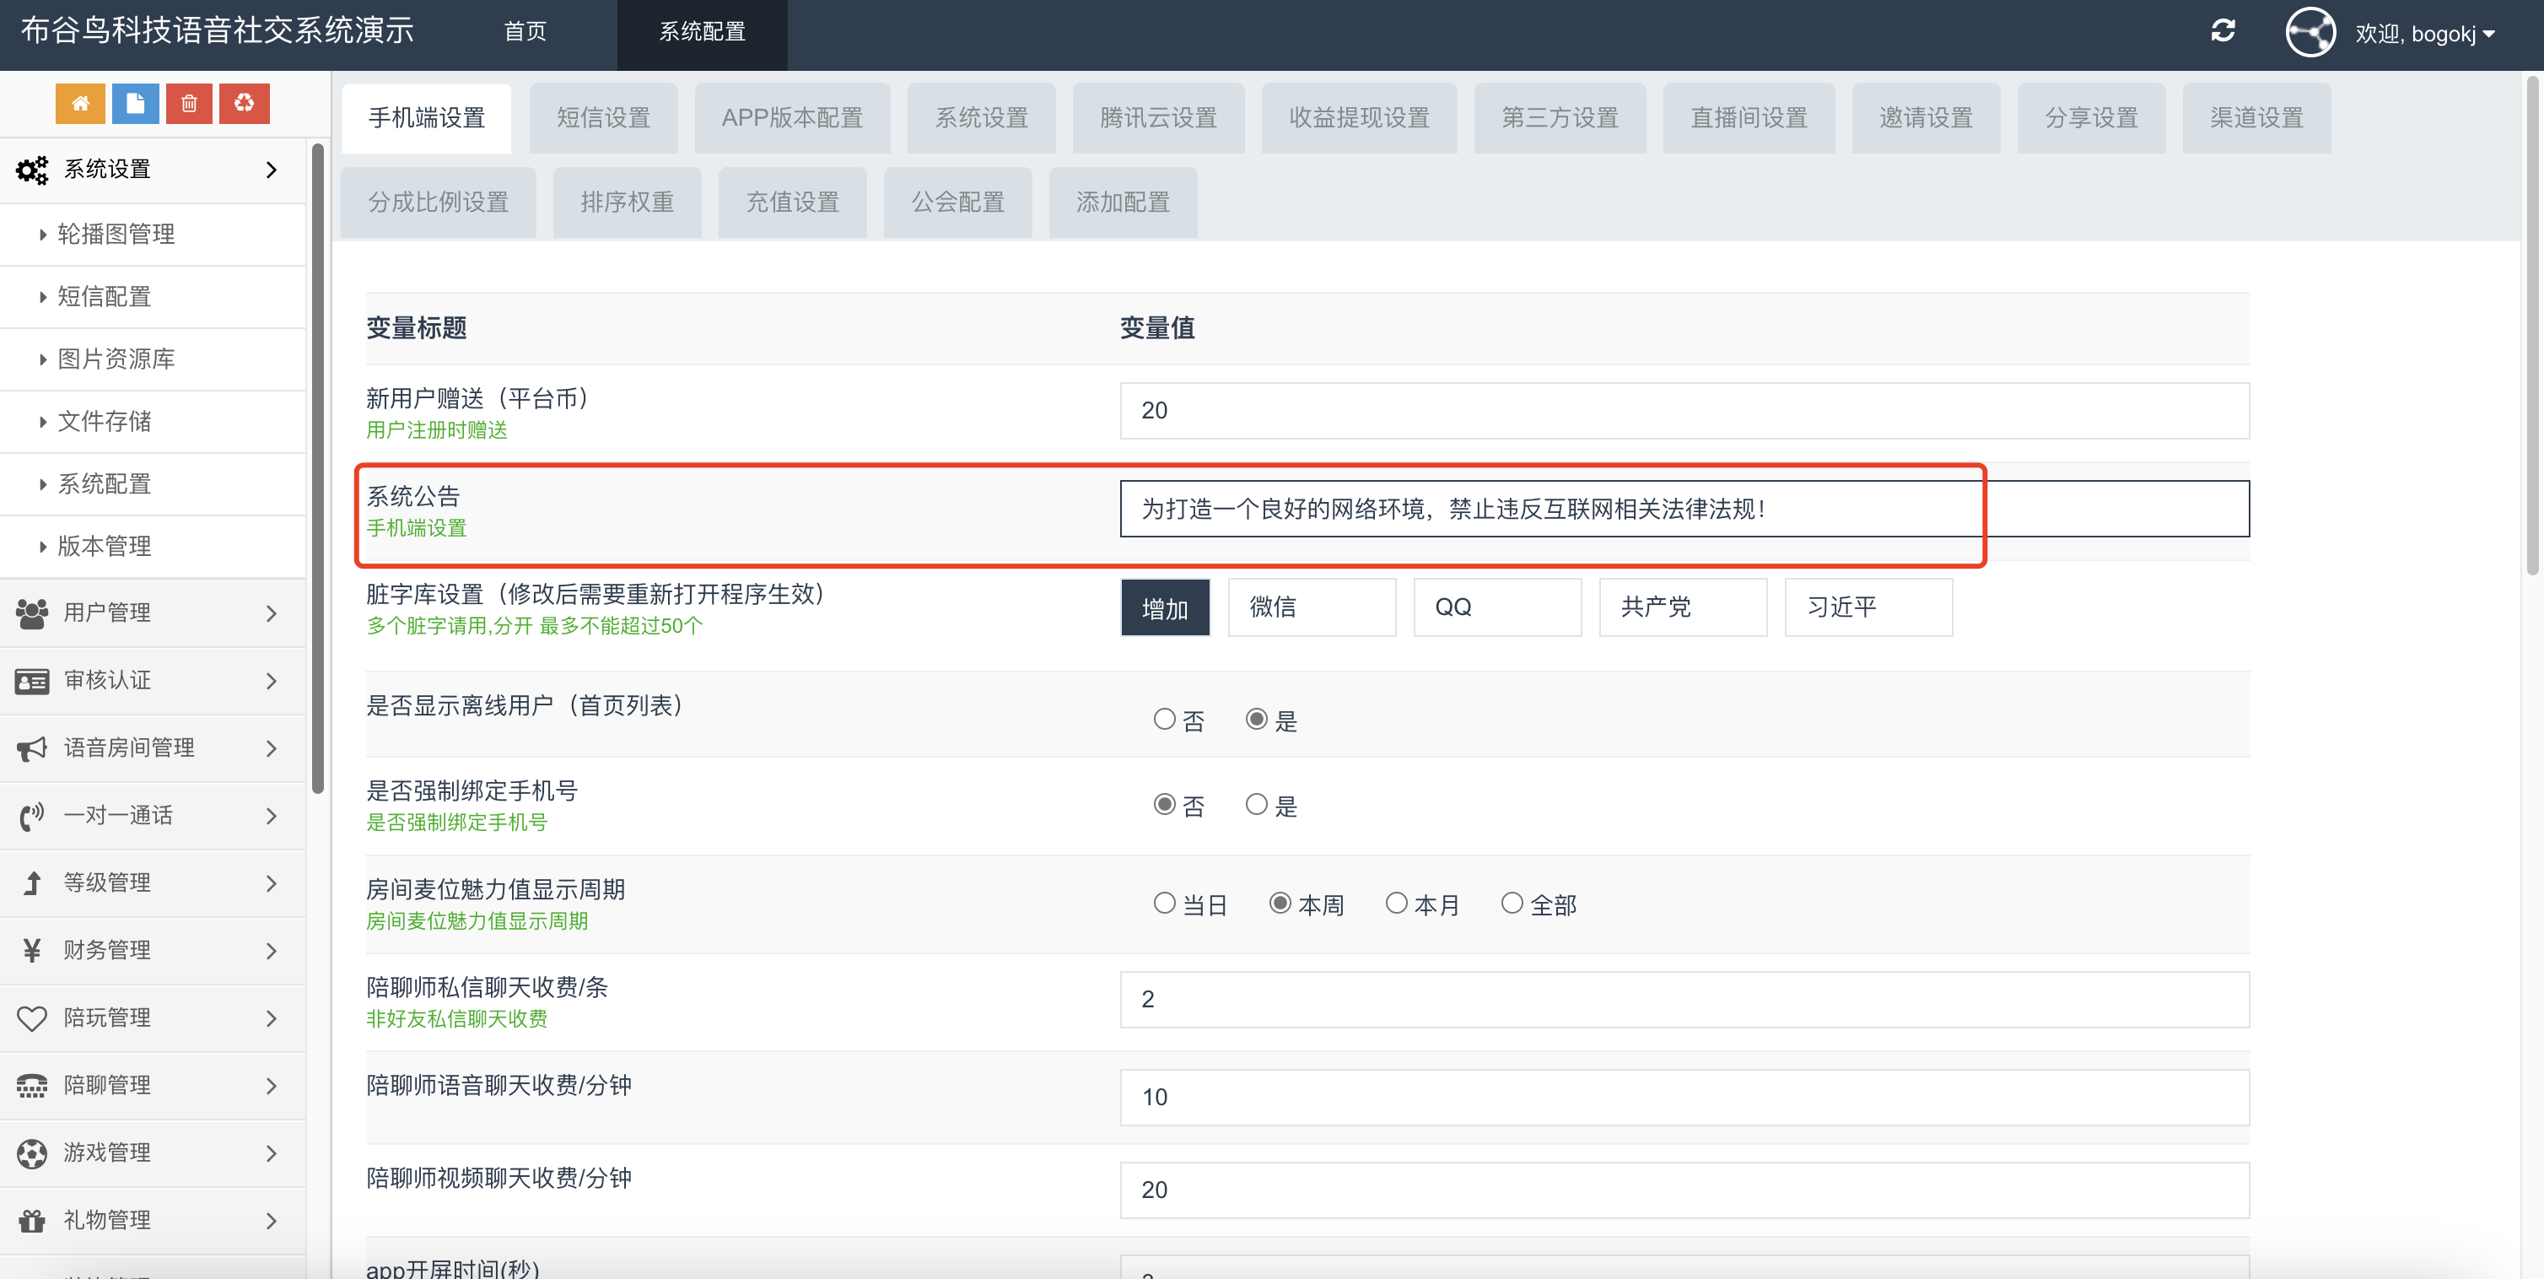Click the orange home icon above the sidebar
The width and height of the screenshot is (2544, 1279).
coord(80,103)
